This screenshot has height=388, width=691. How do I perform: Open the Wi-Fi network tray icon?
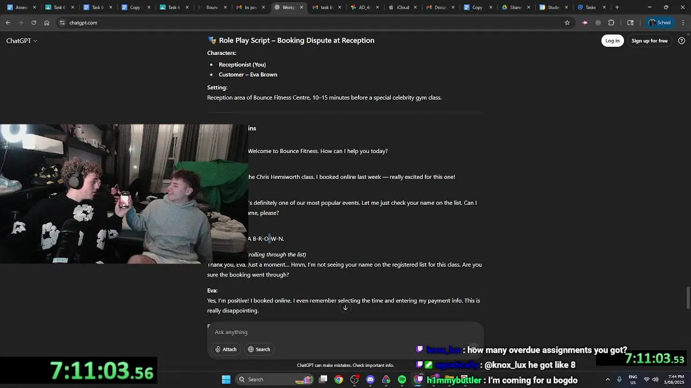point(646,379)
